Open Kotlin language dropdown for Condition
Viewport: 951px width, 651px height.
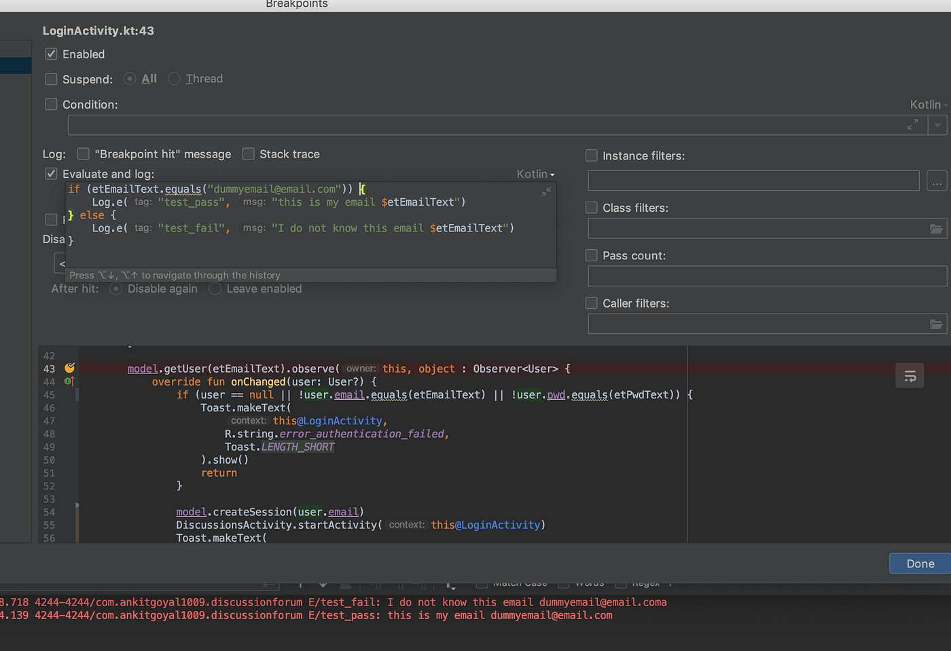click(929, 105)
